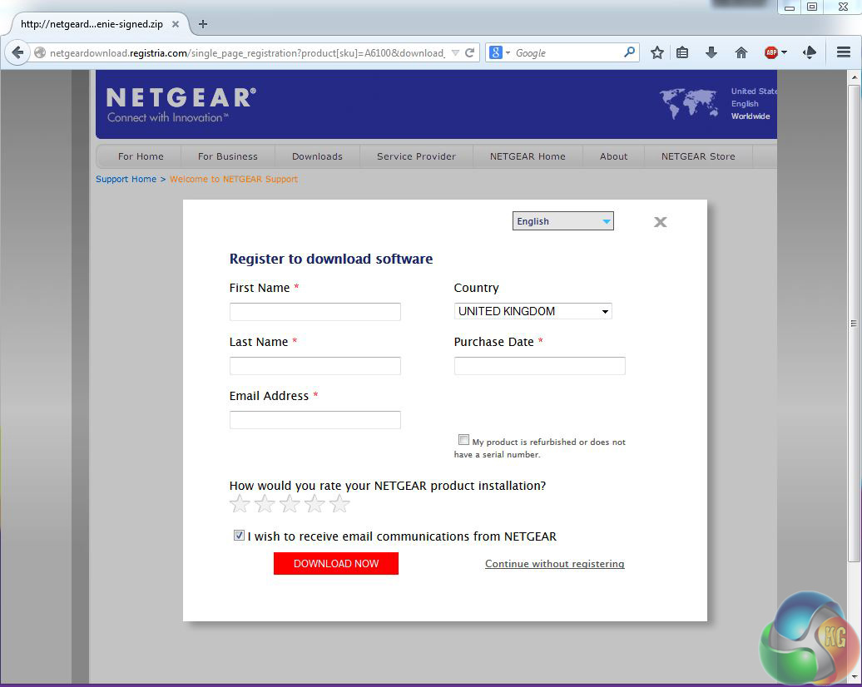Viewport: 862px width, 687px height.
Task: Click the Email Address input field
Action: tap(315, 420)
